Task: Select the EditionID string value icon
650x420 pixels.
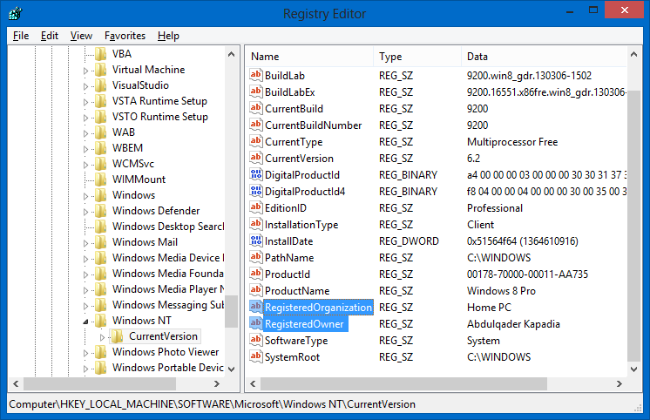Action: pyautogui.click(x=256, y=207)
